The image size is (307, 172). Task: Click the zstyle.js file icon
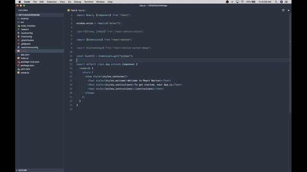click(18, 73)
